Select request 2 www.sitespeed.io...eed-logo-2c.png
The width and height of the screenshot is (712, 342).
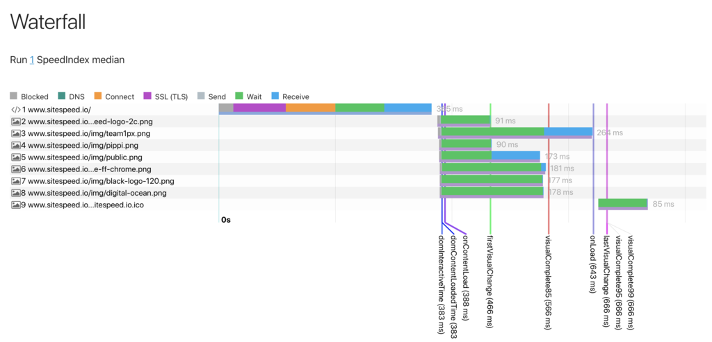point(358,121)
